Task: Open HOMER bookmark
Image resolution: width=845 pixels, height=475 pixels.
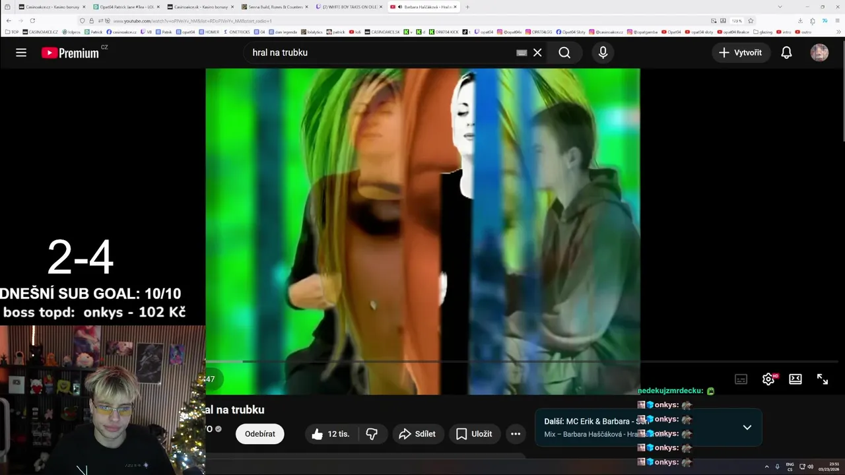Action: click(x=209, y=32)
